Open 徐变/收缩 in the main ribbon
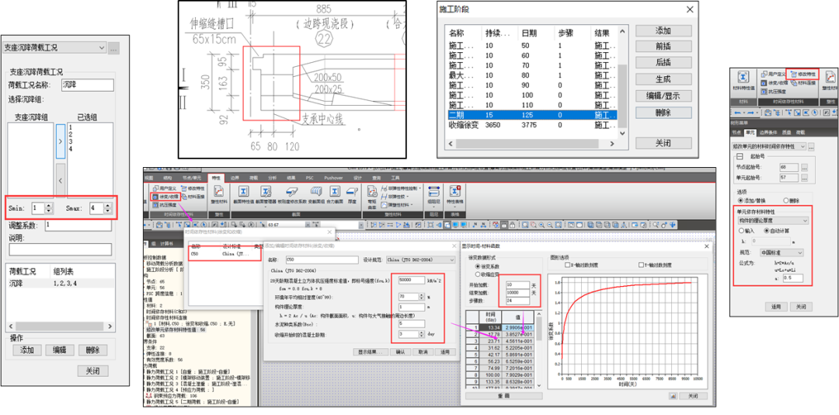The height and width of the screenshot is (415, 839). pyautogui.click(x=166, y=197)
